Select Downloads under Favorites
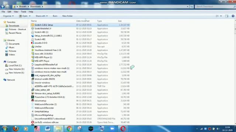Screen dimensions: 236x132 tap(14, 26)
